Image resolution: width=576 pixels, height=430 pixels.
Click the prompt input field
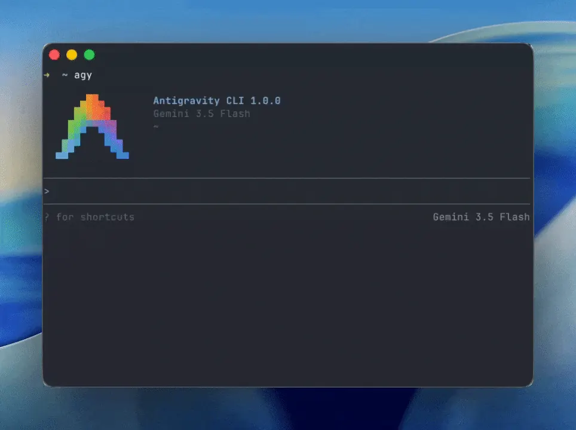pos(287,191)
